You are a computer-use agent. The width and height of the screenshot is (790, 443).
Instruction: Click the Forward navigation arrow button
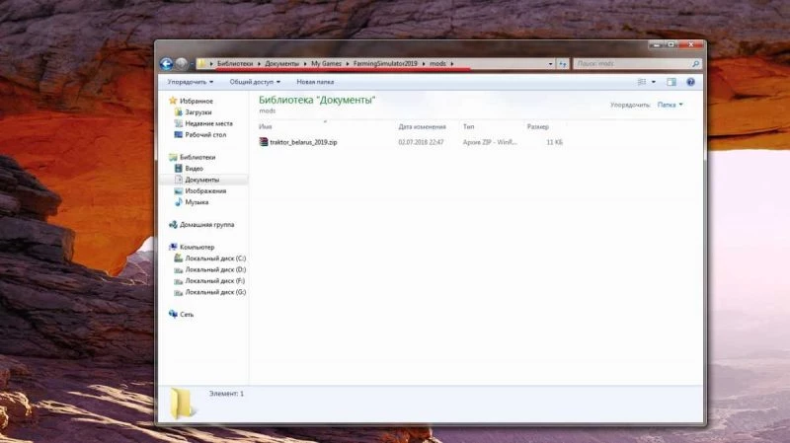pos(182,63)
